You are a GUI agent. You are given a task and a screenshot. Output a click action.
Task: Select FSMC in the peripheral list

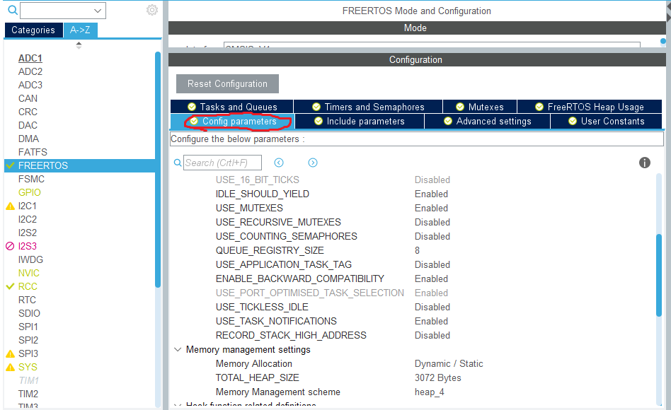(31, 179)
